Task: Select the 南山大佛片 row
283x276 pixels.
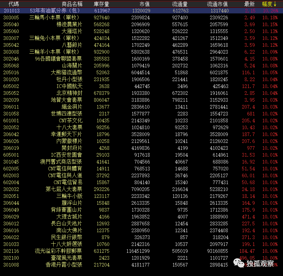Action: (x=141, y=230)
